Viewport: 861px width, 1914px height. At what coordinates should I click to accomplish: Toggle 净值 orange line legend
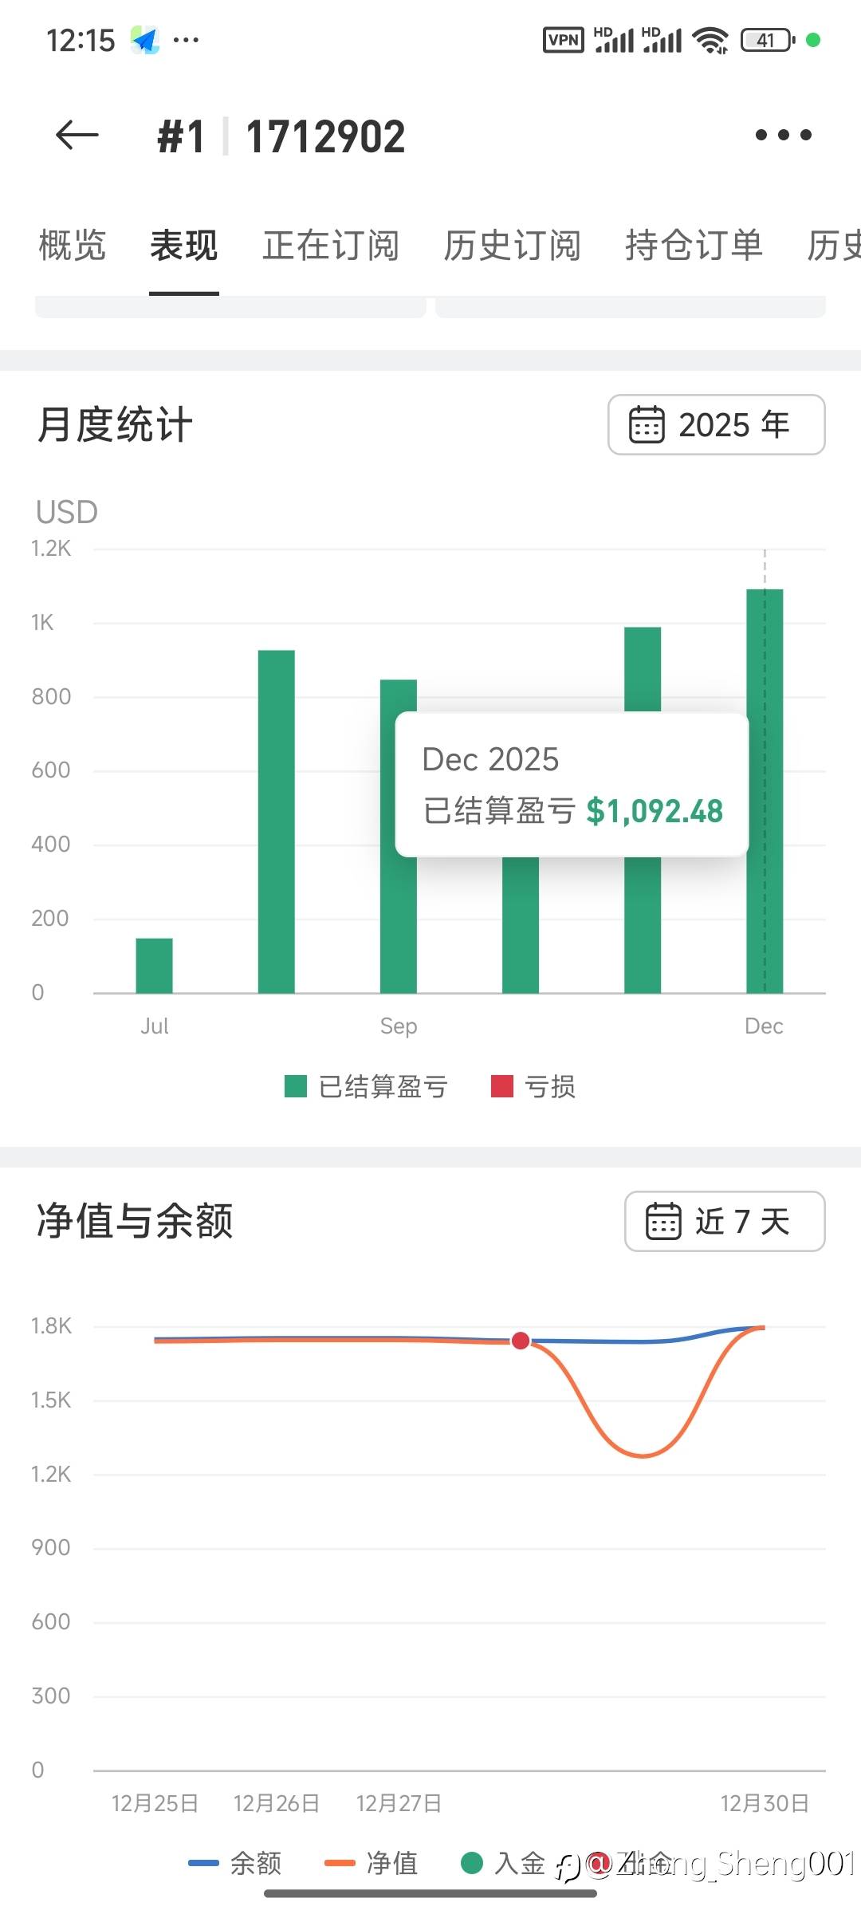coord(372,1864)
